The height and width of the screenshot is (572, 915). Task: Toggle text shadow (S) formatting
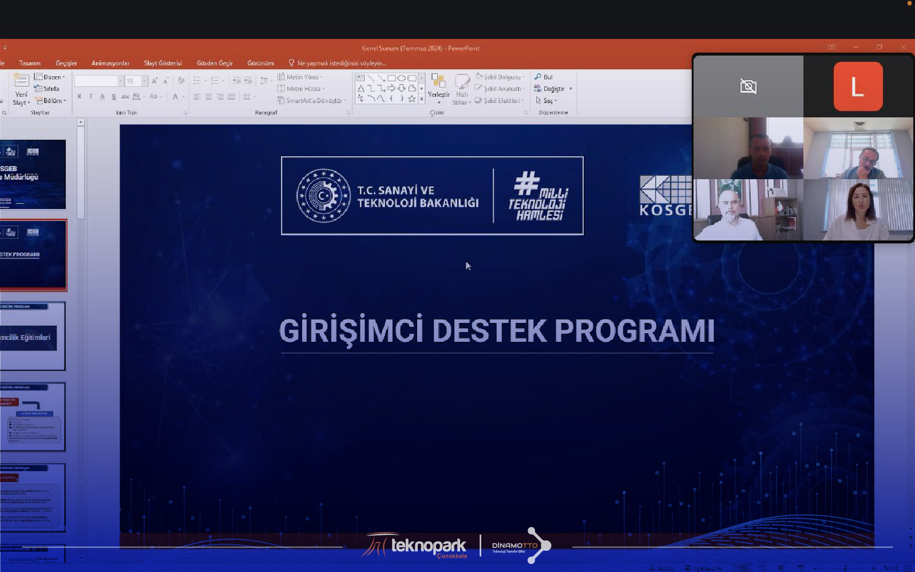tap(113, 97)
